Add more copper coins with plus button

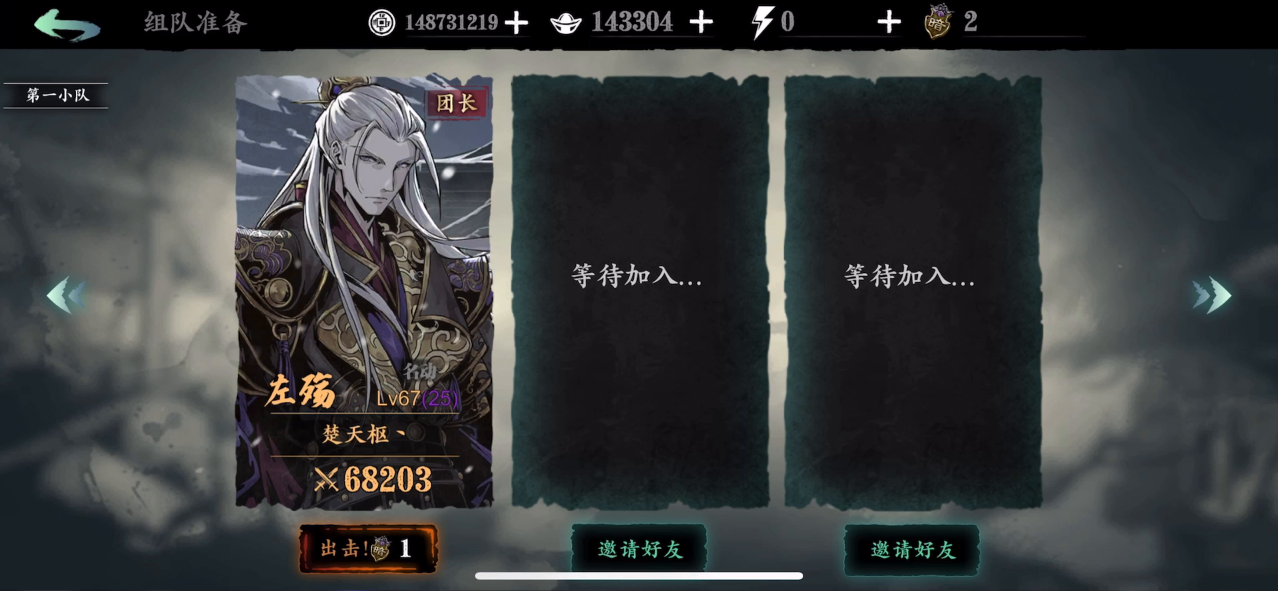point(517,23)
